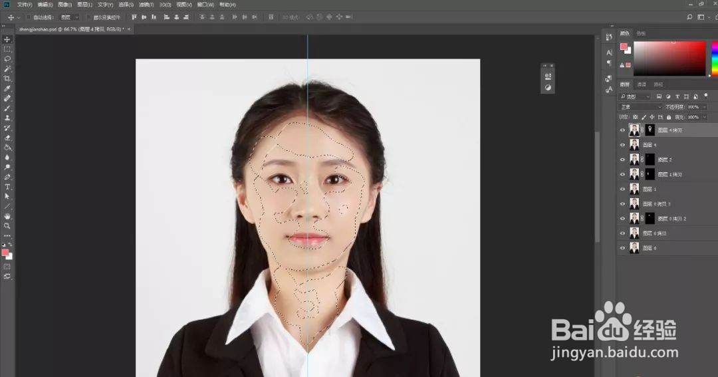
Task: Pick a color in the red color field
Action: click(669, 58)
